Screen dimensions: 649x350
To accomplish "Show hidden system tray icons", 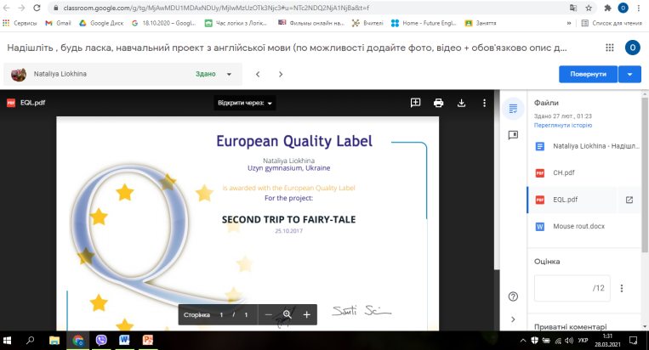I will tap(523, 341).
